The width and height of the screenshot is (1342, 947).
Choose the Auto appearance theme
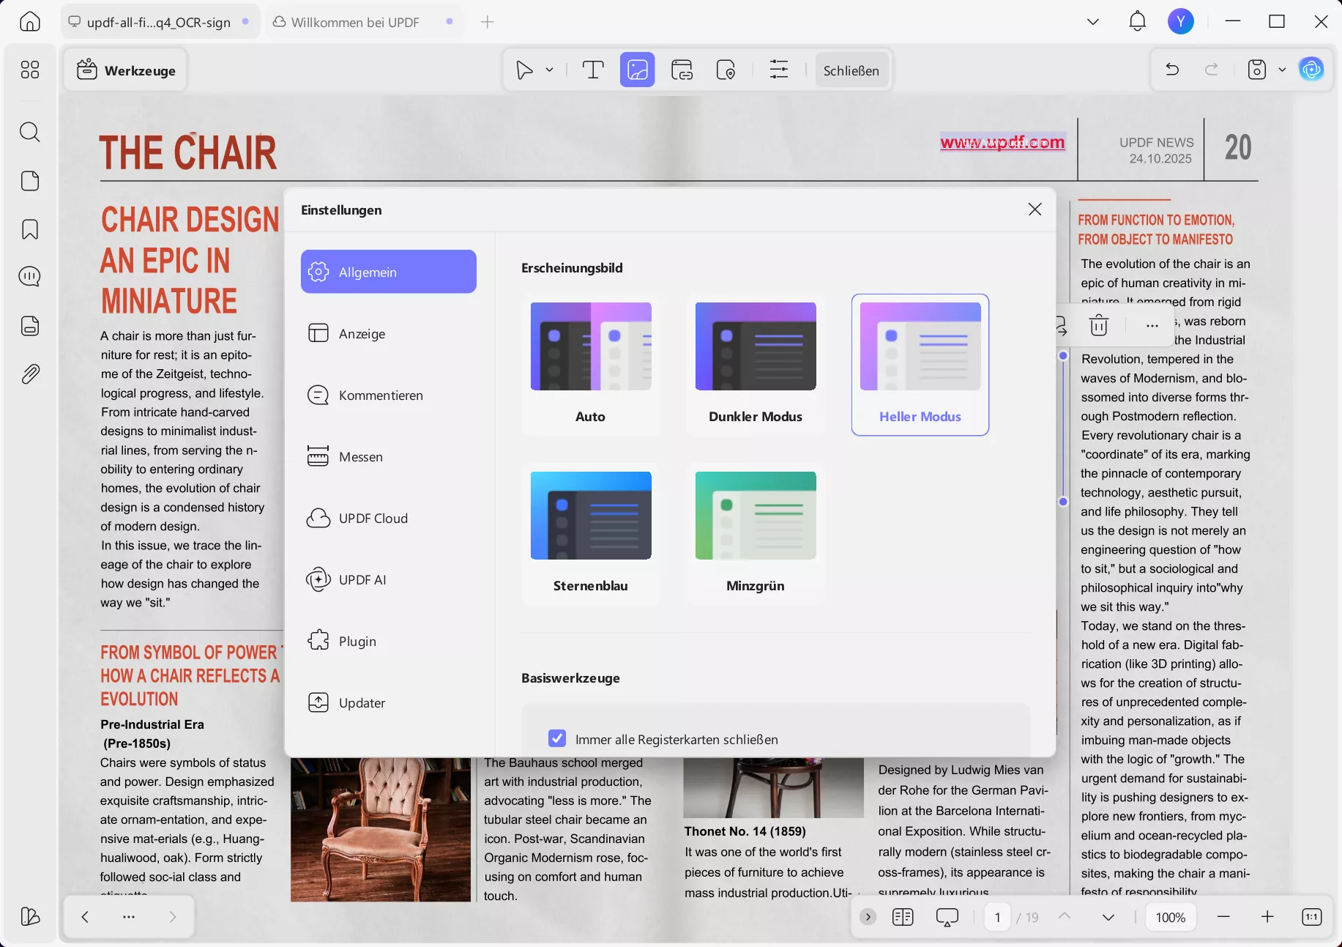click(x=591, y=365)
